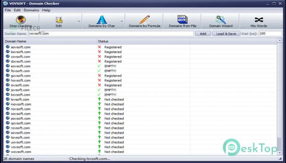Open the Edit menu
The height and width of the screenshot is (163, 286).
(17, 10)
